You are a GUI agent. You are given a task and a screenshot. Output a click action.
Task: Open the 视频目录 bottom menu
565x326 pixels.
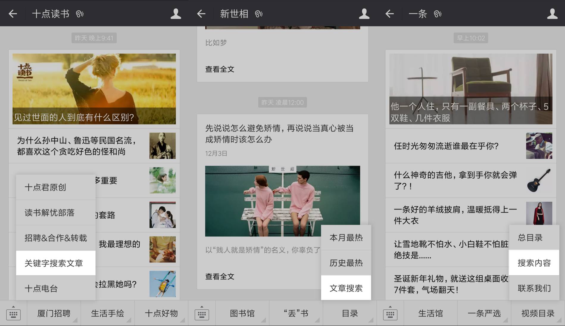click(x=538, y=313)
